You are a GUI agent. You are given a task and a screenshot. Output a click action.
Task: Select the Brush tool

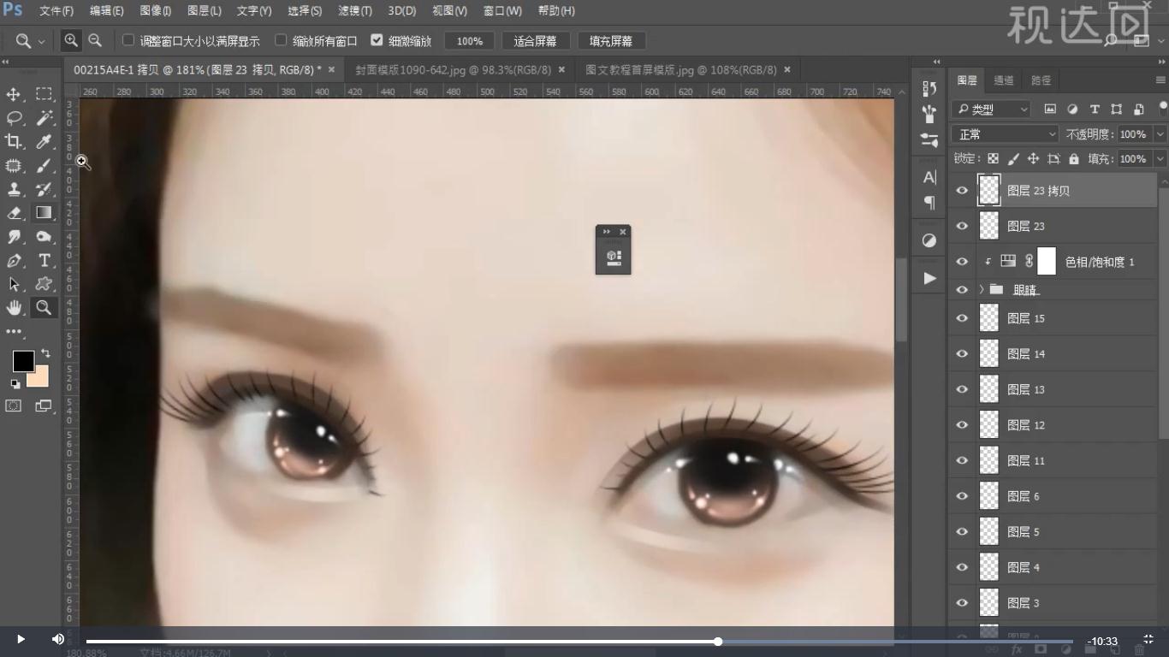tap(44, 165)
